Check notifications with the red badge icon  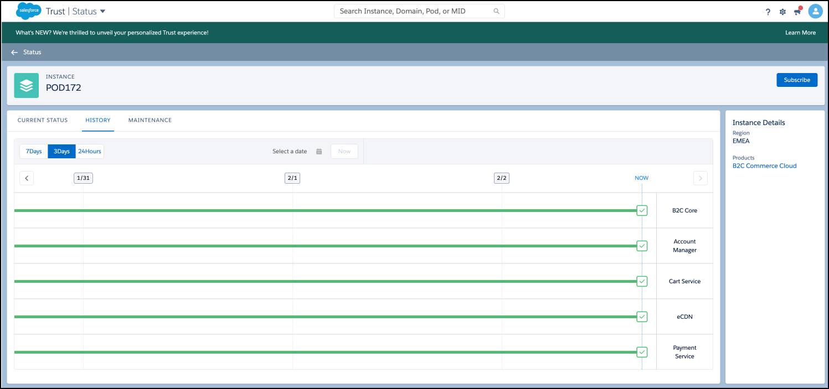(797, 11)
